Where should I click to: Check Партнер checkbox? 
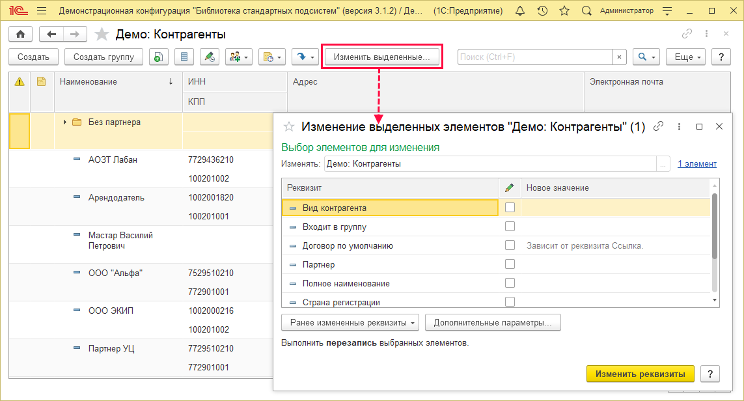tap(510, 264)
